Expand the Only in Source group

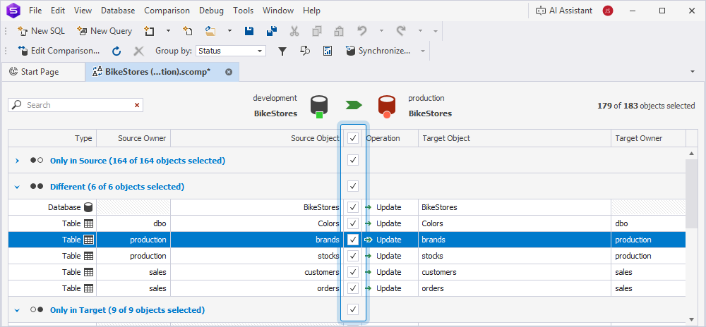[x=18, y=161]
